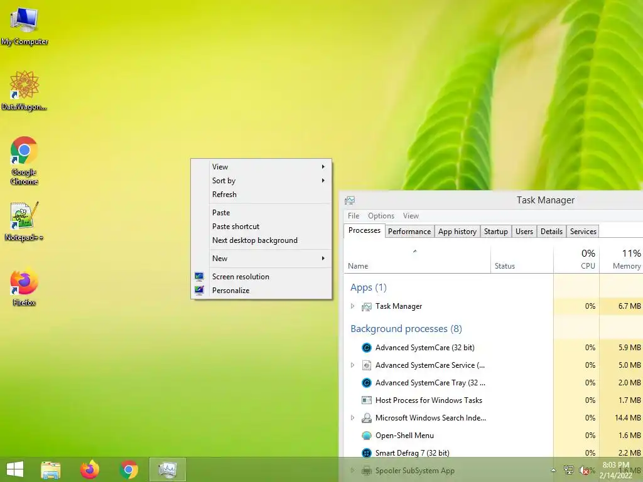Image resolution: width=643 pixels, height=482 pixels.
Task: Open the Sort by submenu
Action: [x=261, y=181]
